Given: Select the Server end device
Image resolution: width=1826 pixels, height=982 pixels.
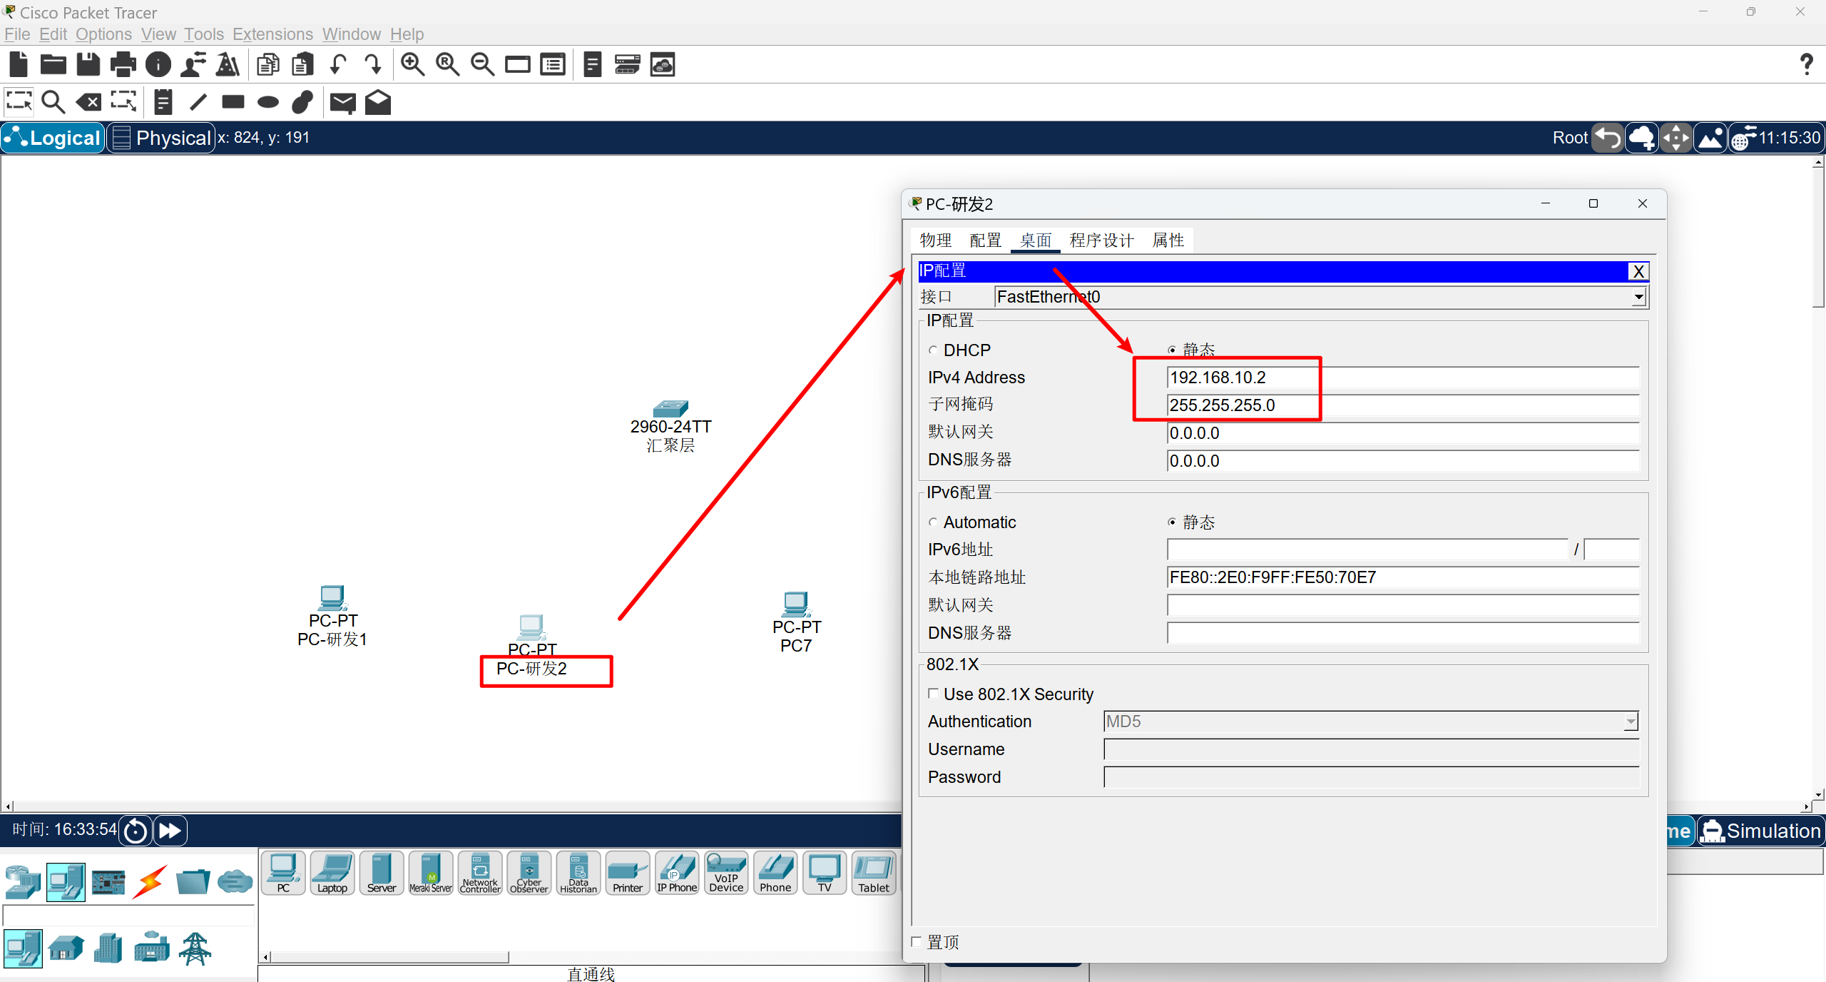Looking at the screenshot, I should [382, 872].
